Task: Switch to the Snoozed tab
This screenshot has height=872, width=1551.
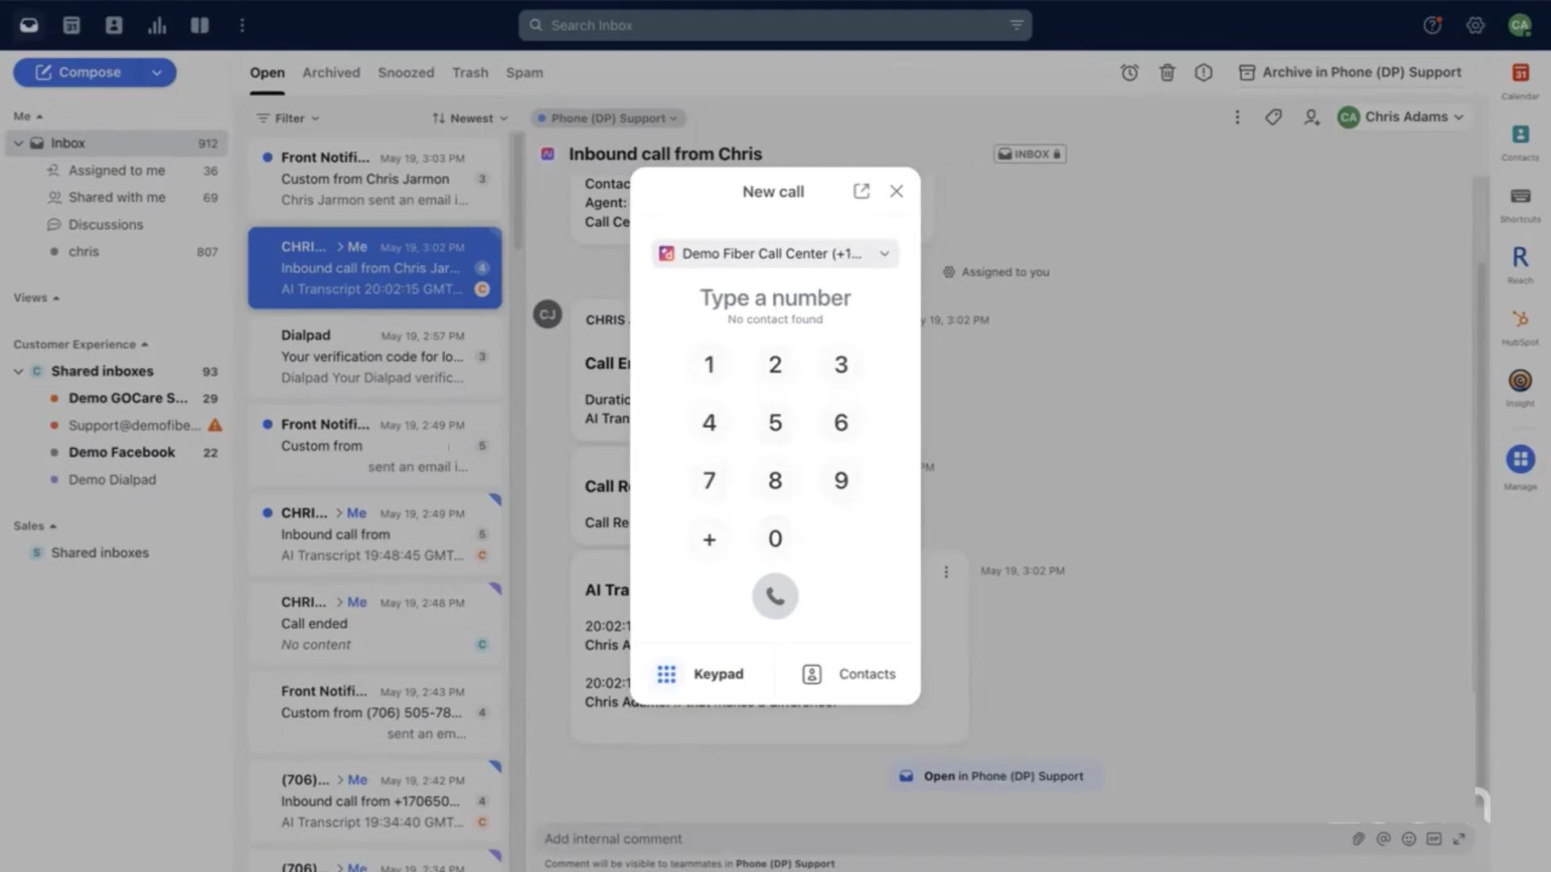Action: (406, 73)
